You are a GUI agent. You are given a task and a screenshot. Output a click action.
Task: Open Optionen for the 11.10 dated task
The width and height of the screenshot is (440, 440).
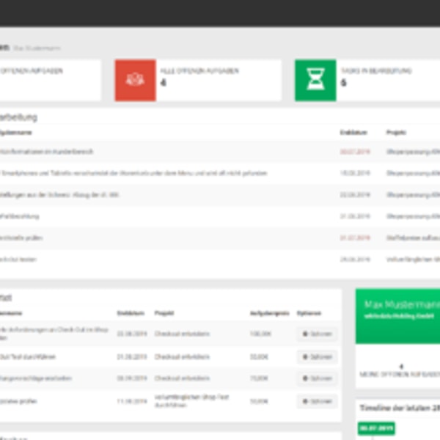317,401
